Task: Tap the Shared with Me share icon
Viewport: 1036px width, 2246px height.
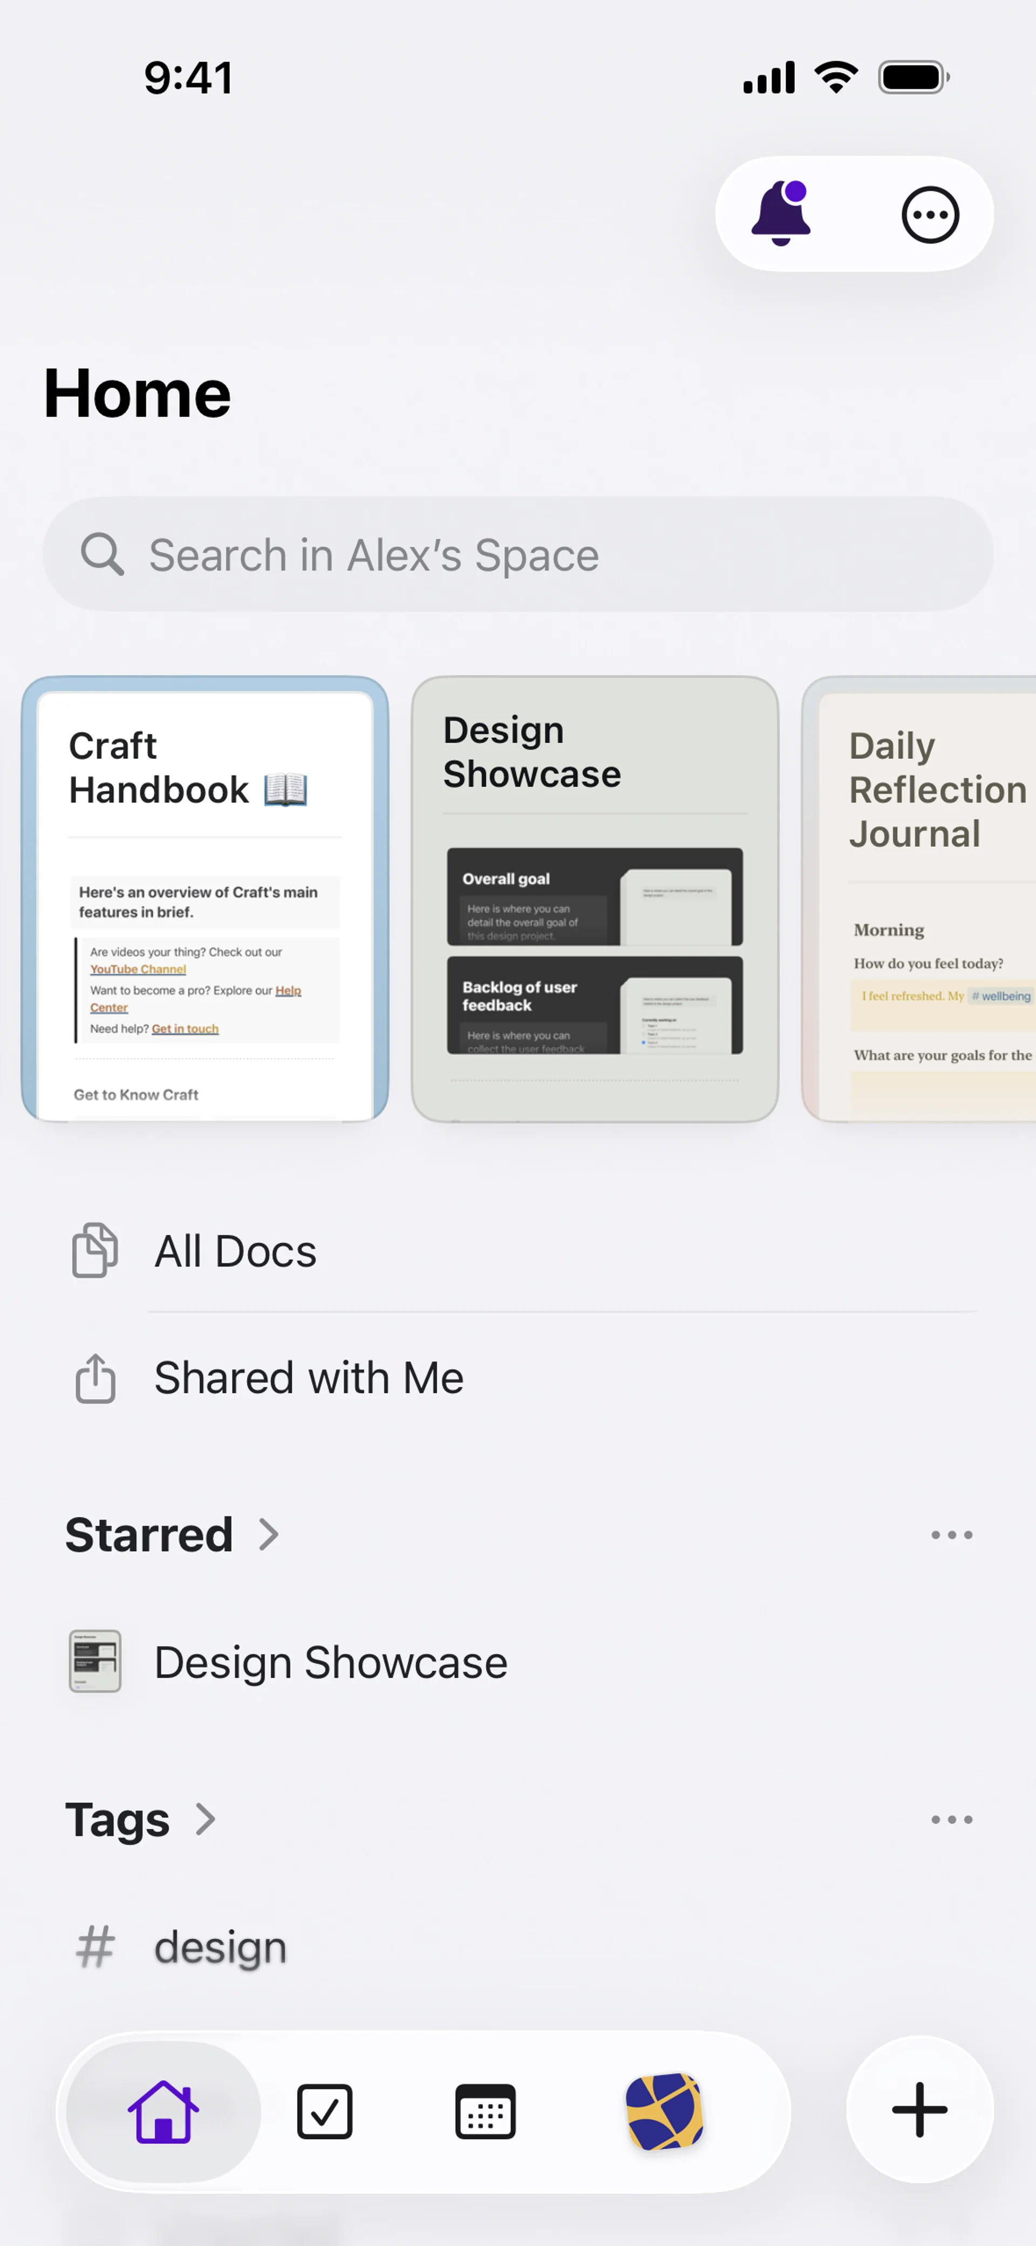Action: (95, 1378)
